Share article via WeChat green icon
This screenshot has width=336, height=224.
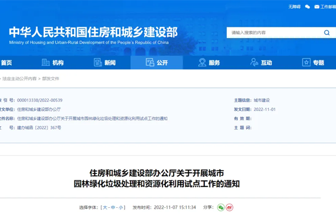(221, 207)
